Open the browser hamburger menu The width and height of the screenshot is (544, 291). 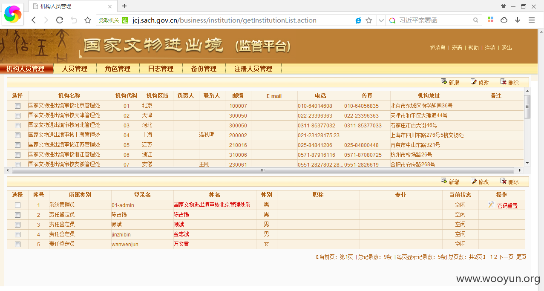(532, 20)
